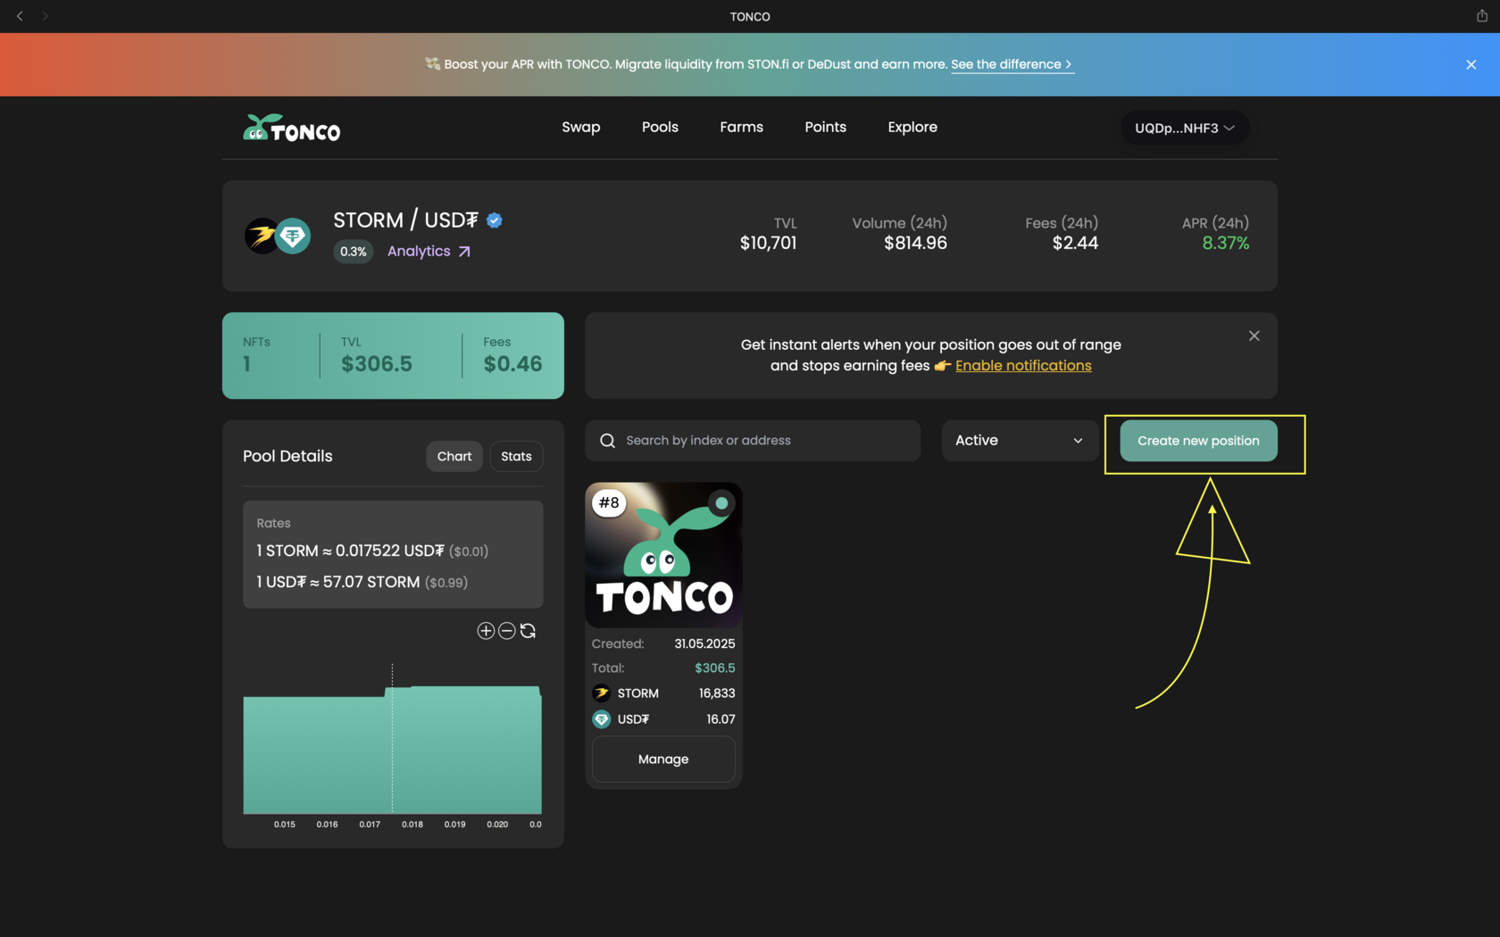The image size is (1500, 937).
Task: Click the green active status dot on NFT #8
Action: [721, 503]
